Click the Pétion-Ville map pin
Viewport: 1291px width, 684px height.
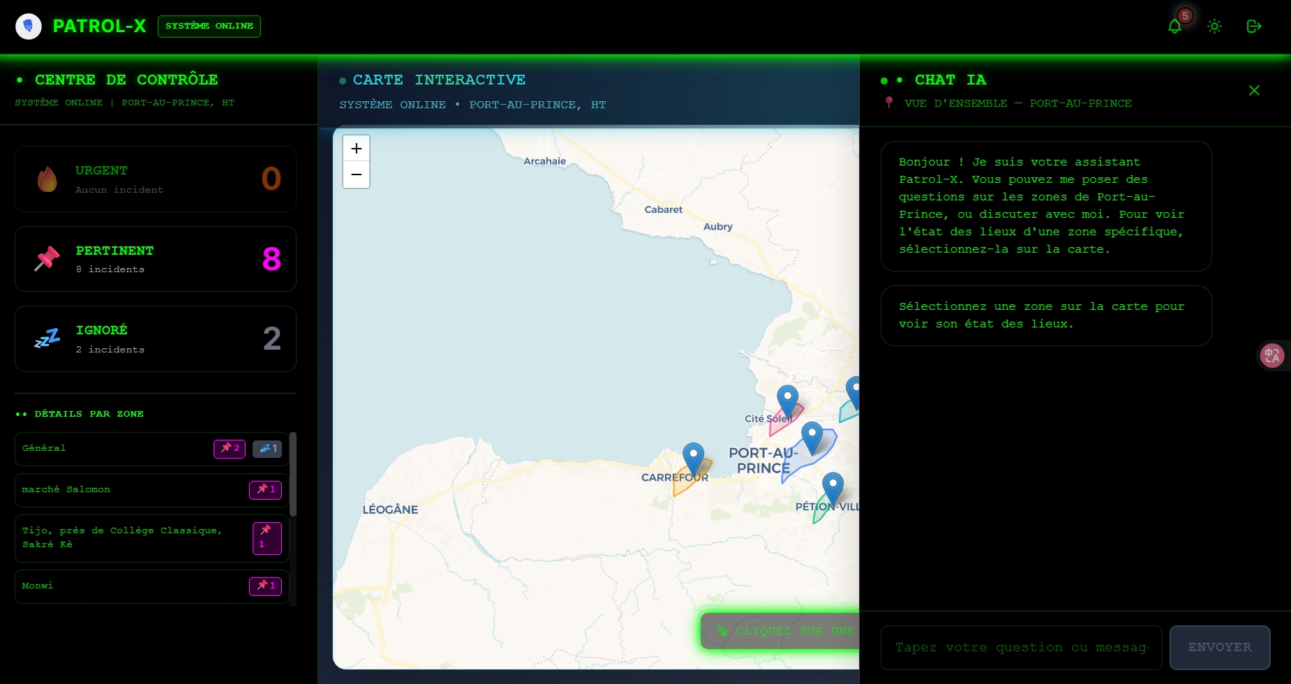[x=833, y=487]
